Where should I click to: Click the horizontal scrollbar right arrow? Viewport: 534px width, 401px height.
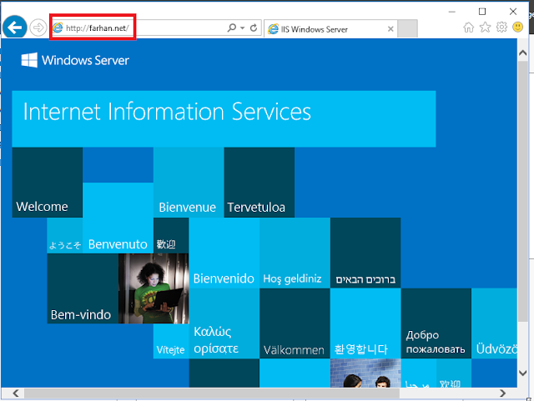pyautogui.click(x=502, y=393)
